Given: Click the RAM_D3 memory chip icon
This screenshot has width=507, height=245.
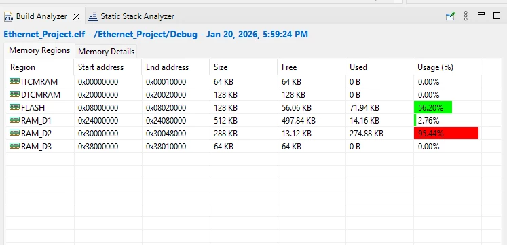Looking at the screenshot, I should 14,146.
